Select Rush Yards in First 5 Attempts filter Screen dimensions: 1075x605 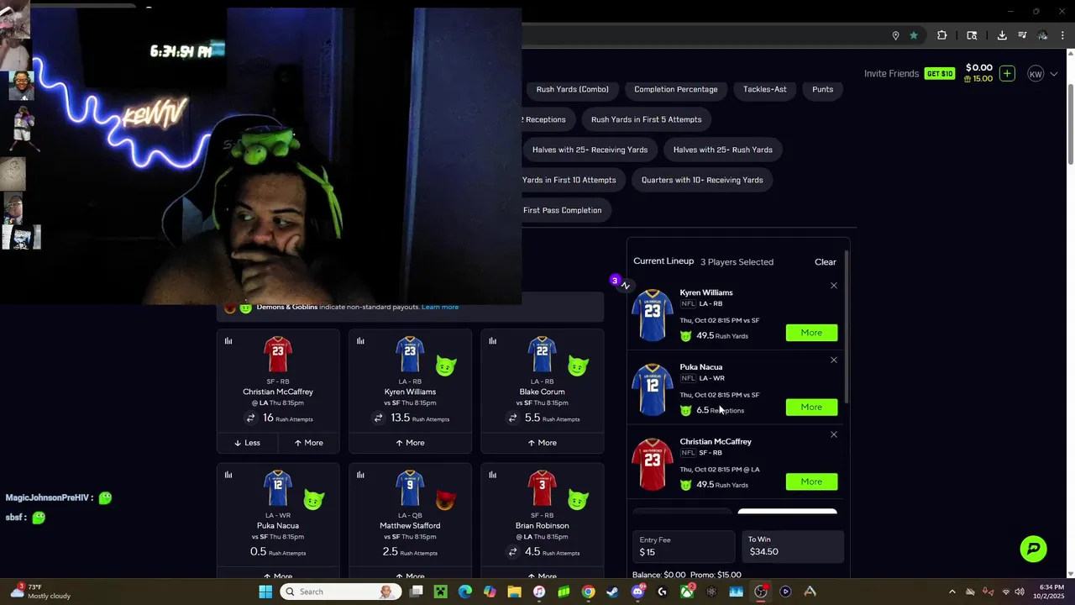[x=647, y=119]
